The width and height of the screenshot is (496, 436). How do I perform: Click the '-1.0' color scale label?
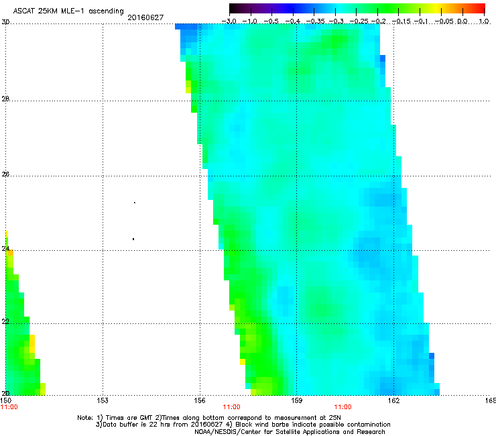click(x=249, y=21)
